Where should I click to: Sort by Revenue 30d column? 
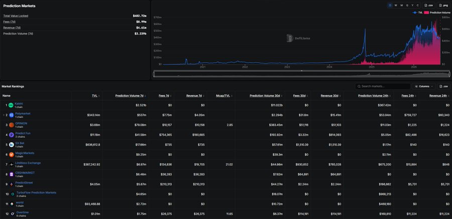pos(330,96)
